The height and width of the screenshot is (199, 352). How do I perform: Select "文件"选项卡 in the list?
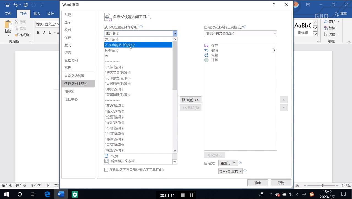138,67
